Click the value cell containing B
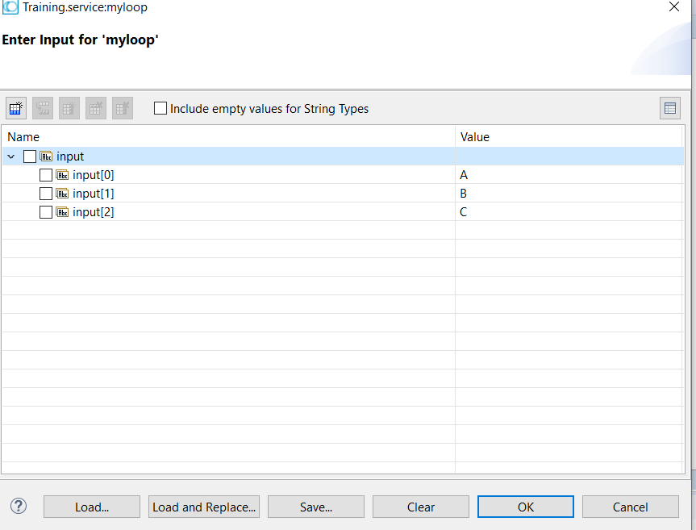 point(569,194)
